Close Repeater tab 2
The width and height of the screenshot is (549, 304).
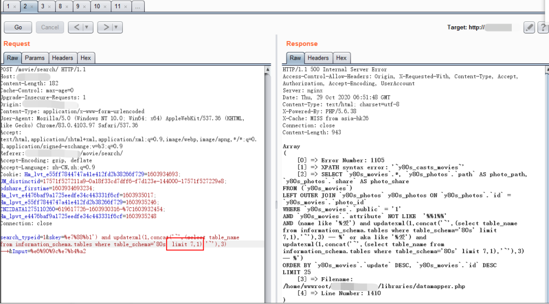pos(32,7)
